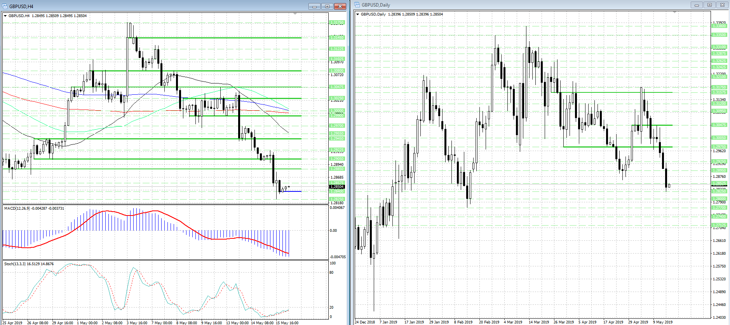Screen dimensions: 730x325
Task: Click the GBPUSD,Daily window title icon
Action: pyautogui.click(x=357, y=5)
